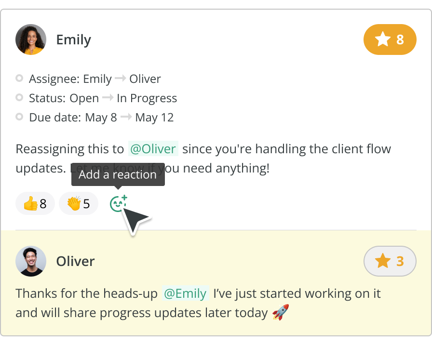Click the @Oliver mention link
432x345 pixels.
153,149
